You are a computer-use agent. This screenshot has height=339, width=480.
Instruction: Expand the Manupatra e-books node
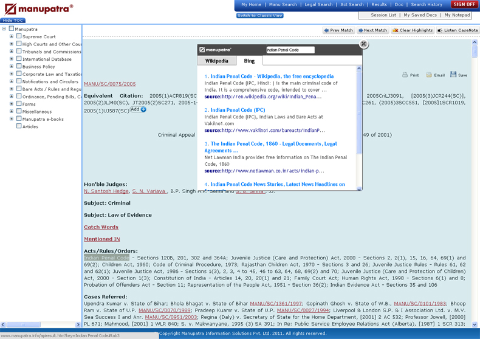pyautogui.click(x=12, y=118)
